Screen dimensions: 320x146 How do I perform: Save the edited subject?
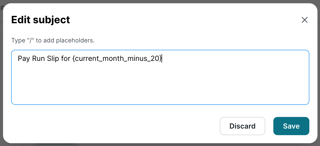coord(291,126)
